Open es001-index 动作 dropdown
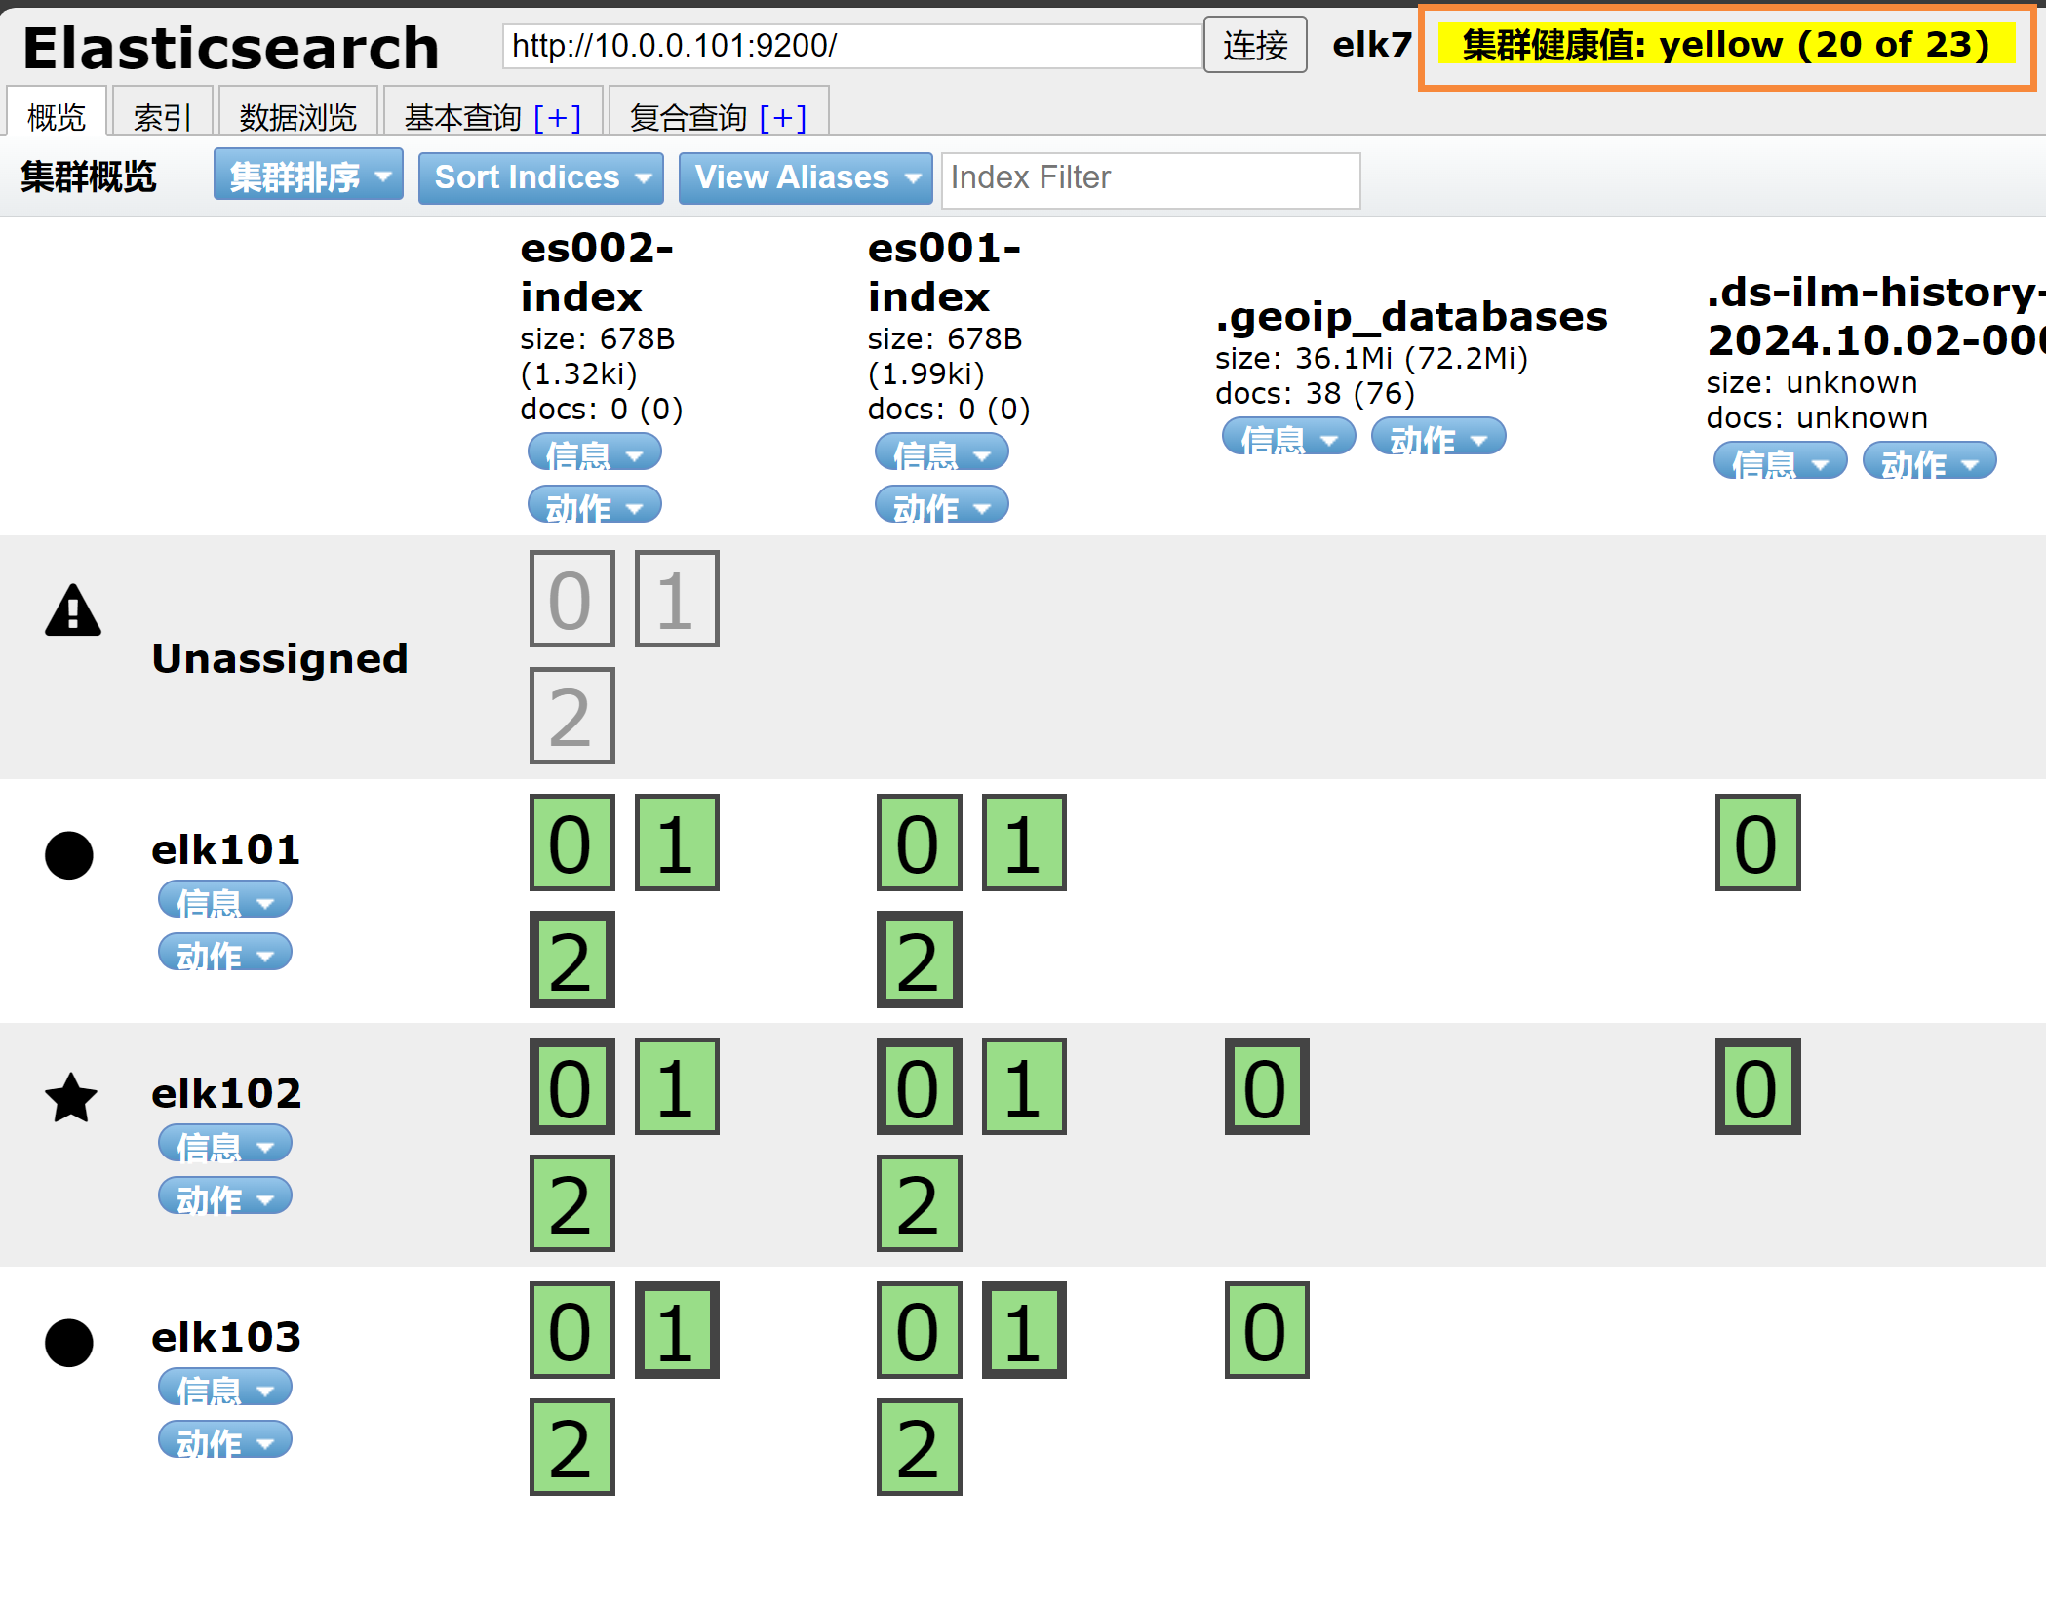The height and width of the screenshot is (1607, 2046). pos(942,505)
